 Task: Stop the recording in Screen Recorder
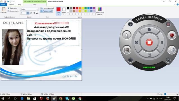tap(149, 42)
